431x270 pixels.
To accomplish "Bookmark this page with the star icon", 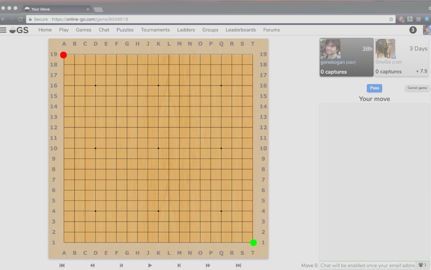I will click(391, 19).
